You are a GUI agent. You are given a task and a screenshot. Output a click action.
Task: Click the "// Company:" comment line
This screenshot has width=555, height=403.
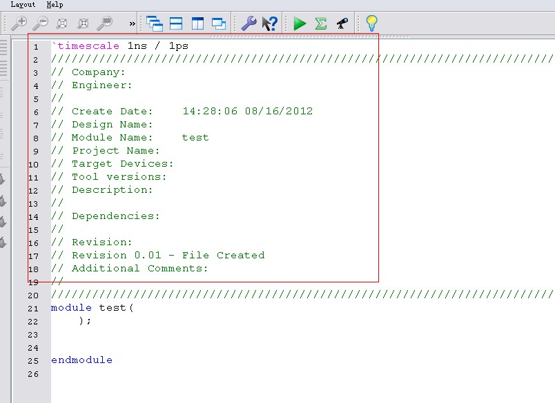coord(88,72)
